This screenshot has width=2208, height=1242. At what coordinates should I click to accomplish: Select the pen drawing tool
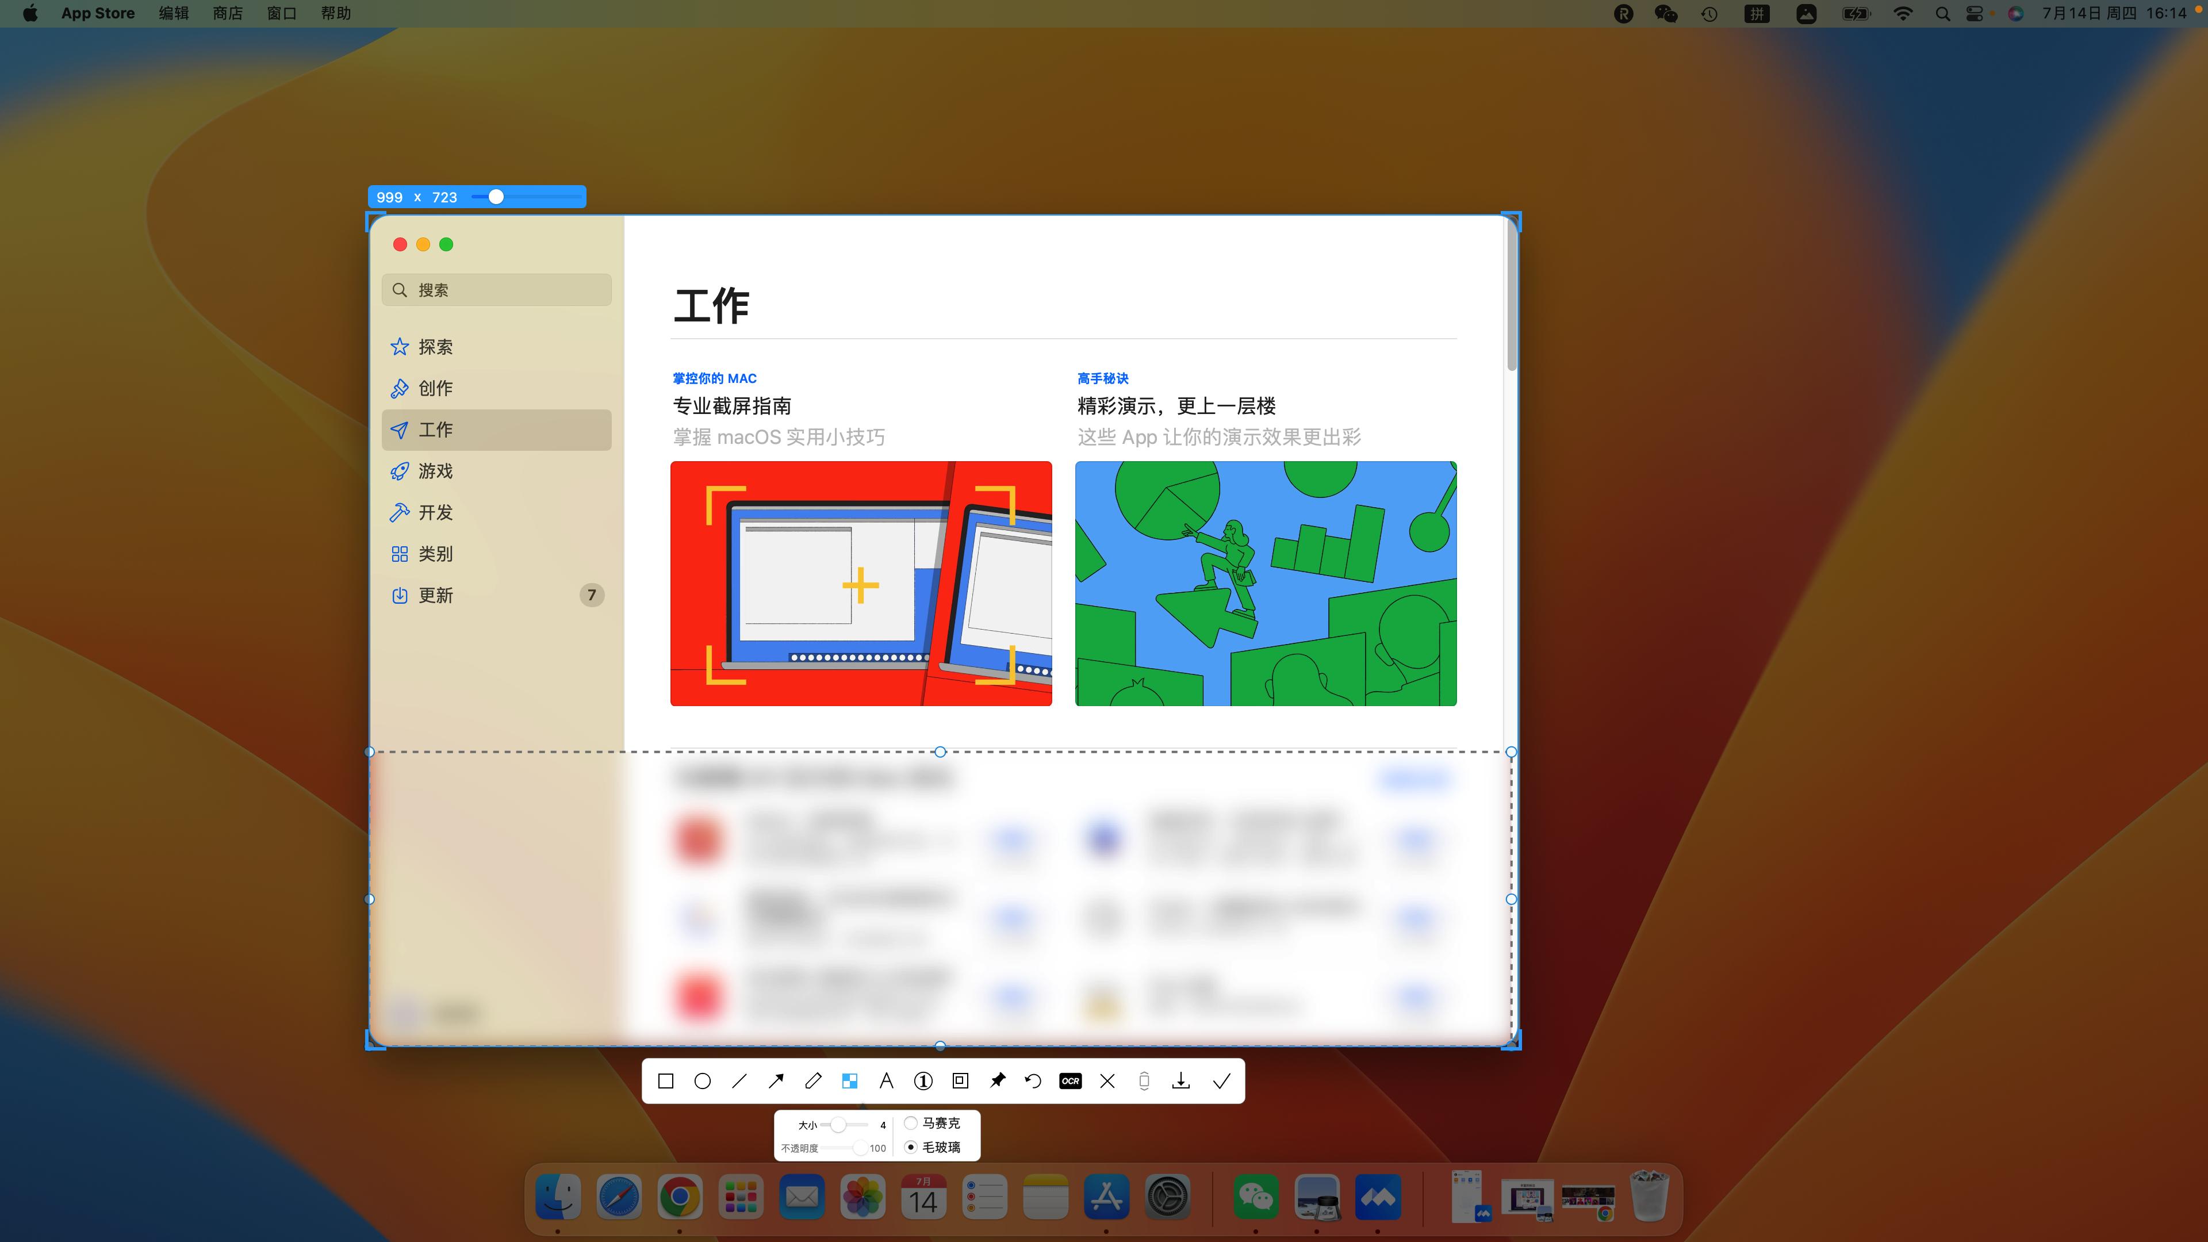[812, 1081]
